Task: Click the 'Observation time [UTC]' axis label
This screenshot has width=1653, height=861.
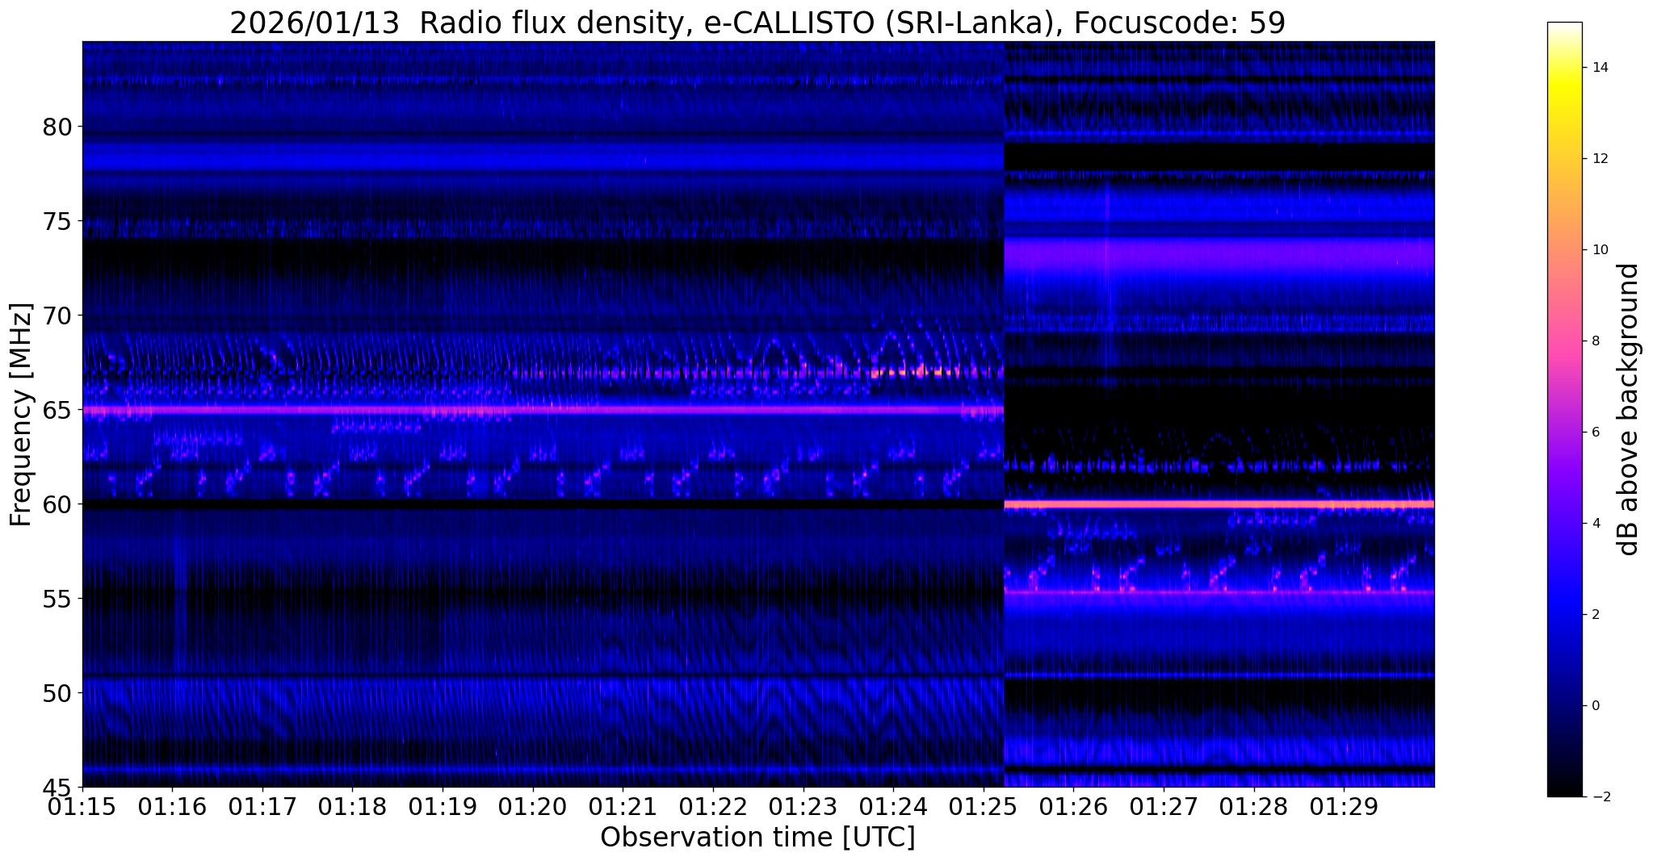Action: (757, 838)
